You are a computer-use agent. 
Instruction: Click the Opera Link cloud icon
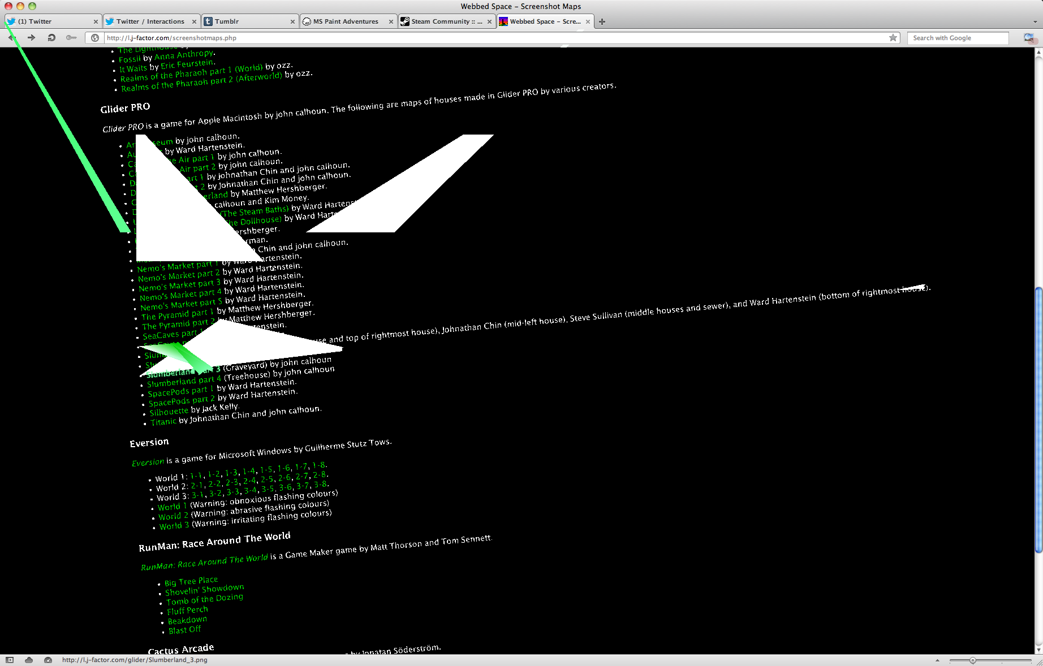(x=29, y=660)
